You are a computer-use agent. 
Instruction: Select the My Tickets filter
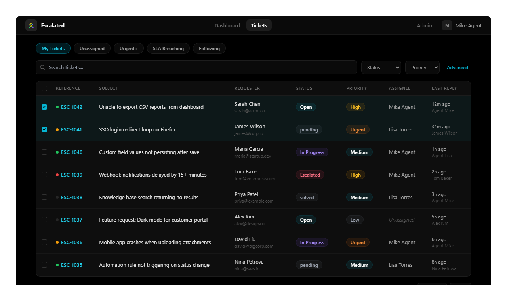coord(53,48)
